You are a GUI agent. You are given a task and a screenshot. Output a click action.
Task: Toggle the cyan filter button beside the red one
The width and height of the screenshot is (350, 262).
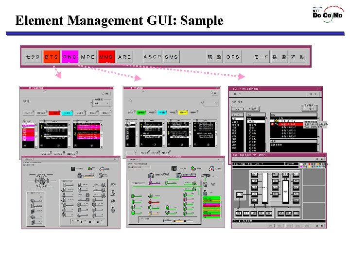[67, 113]
